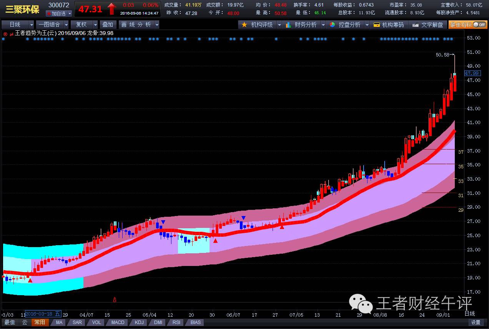Open the 日线 period dropdown arrow
Screen dimensions: 489x329
coord(32,25)
